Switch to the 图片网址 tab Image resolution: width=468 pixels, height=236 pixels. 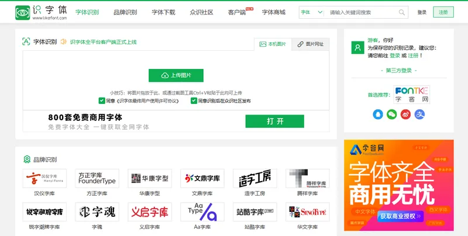point(310,44)
